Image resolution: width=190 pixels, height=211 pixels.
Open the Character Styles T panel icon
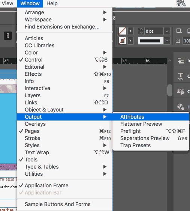coord(181,76)
